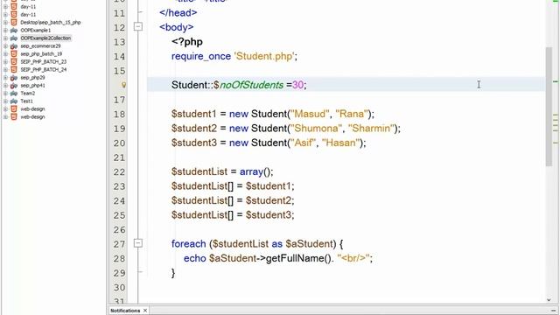Click the <?php opening tag
Viewport: 560px width, 315px height.
click(187, 42)
